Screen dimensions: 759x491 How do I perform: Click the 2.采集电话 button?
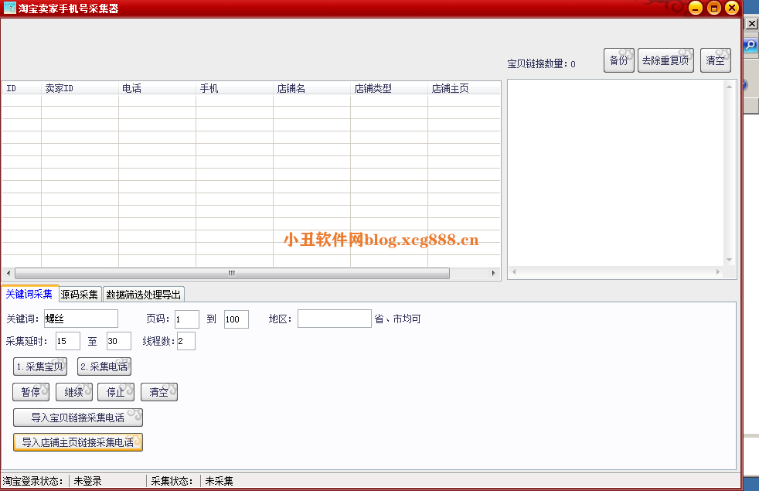pyautogui.click(x=104, y=367)
